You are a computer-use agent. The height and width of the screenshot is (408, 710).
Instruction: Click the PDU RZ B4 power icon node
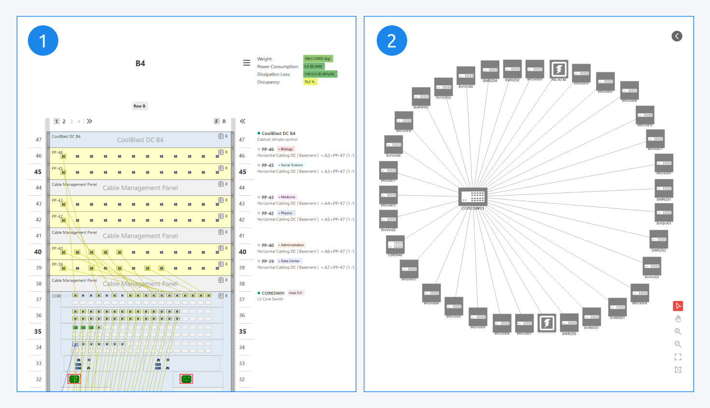tap(559, 69)
